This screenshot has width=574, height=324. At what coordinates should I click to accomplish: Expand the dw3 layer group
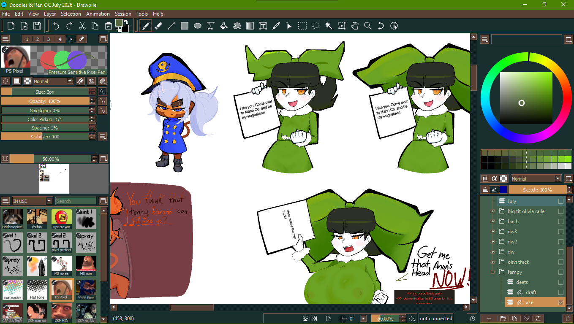492,232
